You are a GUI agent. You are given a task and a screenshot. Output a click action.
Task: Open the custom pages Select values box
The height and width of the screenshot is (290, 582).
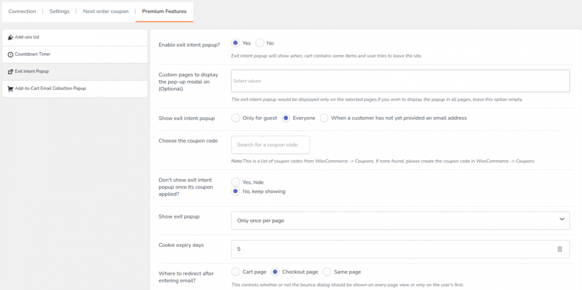pyautogui.click(x=400, y=81)
